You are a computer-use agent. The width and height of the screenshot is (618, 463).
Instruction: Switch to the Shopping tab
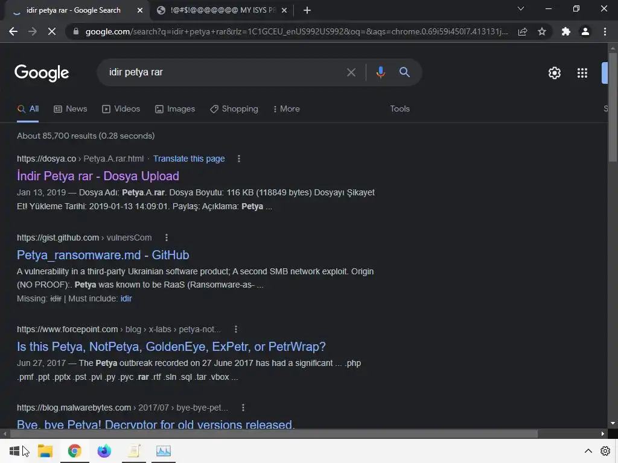234,109
